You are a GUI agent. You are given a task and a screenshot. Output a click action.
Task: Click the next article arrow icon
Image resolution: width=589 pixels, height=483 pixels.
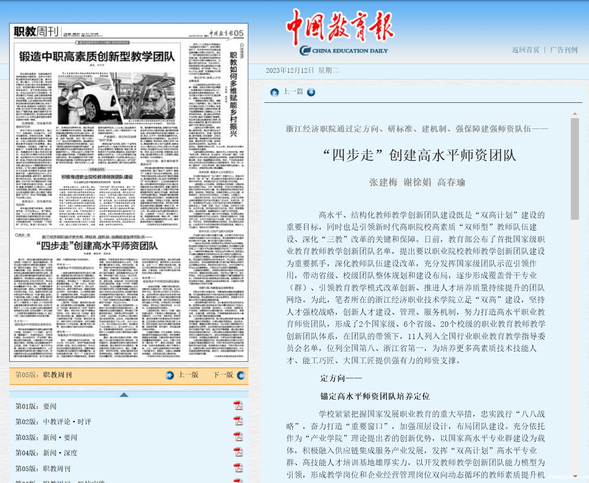311,92
